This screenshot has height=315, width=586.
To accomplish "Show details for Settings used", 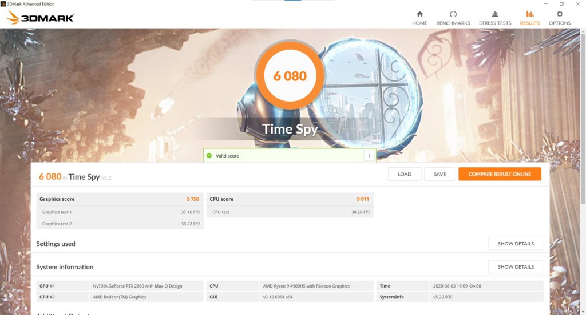I will click(515, 244).
